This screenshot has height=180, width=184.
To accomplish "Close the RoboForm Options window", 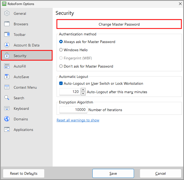I will [x=180, y=4].
